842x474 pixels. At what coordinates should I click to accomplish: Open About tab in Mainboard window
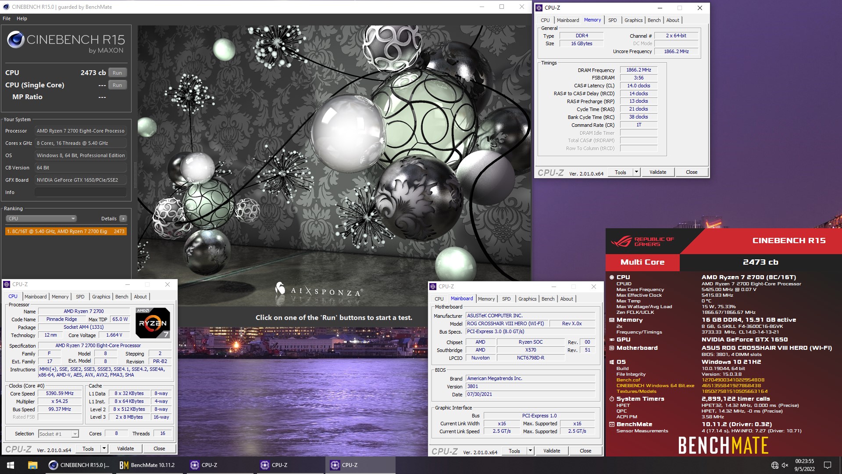click(567, 299)
